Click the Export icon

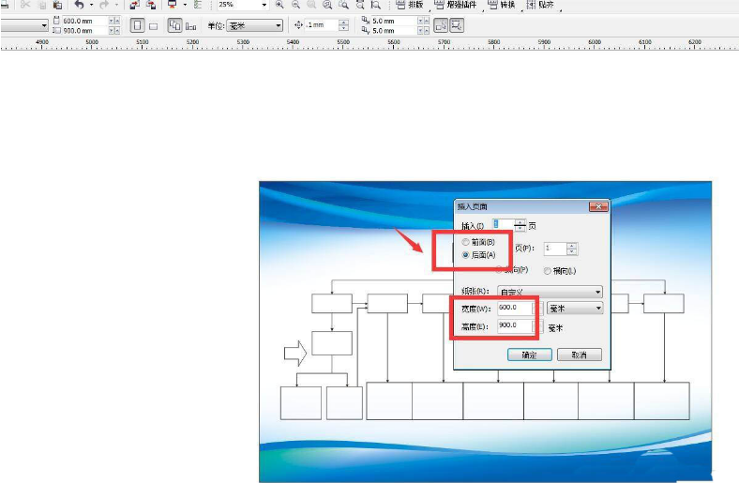[151, 5]
